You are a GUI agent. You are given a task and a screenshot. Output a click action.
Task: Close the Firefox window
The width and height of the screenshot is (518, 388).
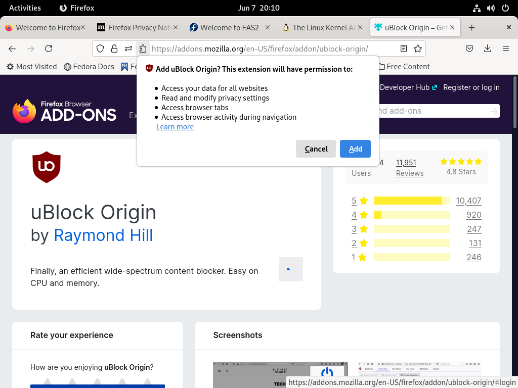click(509, 27)
